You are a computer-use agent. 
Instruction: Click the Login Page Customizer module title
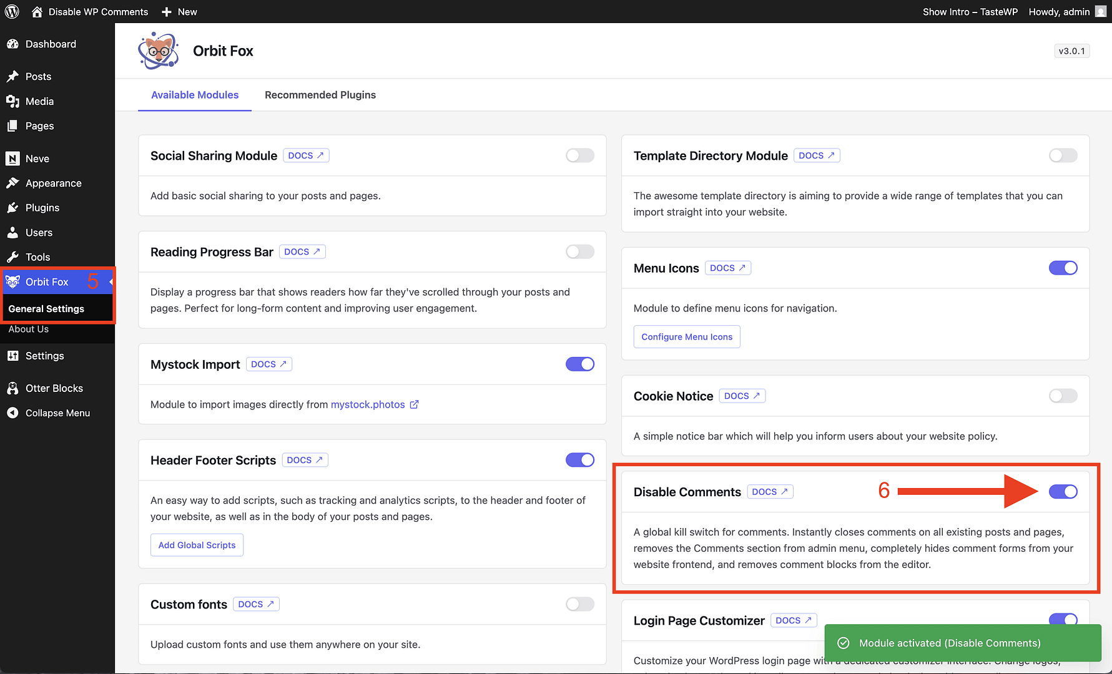pos(699,620)
